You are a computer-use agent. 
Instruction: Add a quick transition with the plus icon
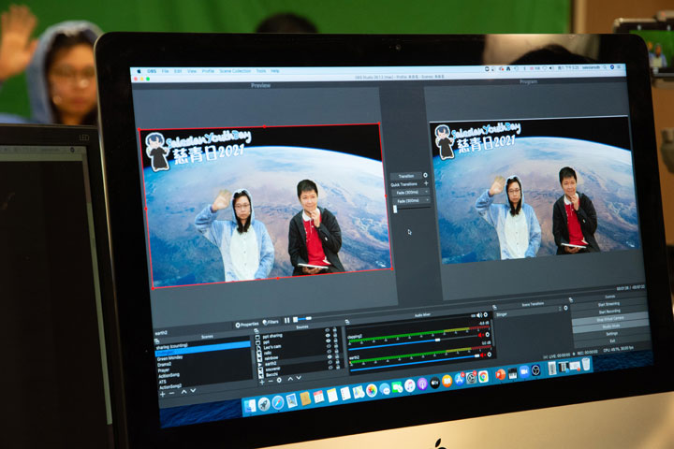(x=426, y=184)
